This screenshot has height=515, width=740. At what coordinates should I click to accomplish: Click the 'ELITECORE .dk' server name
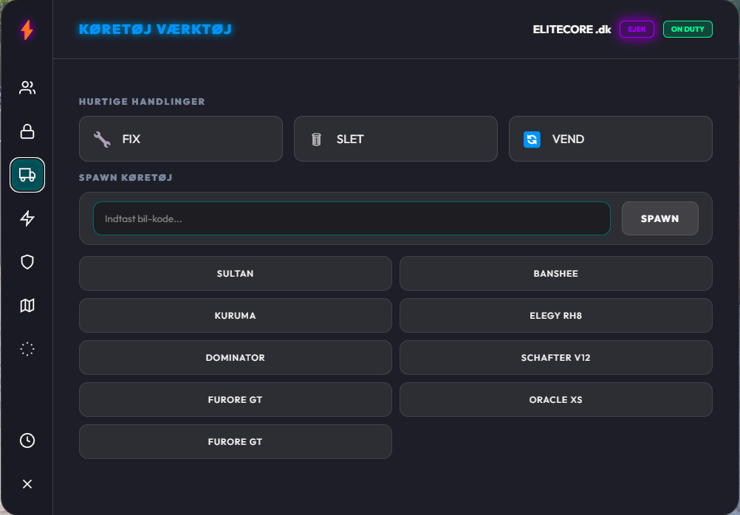coord(572,30)
